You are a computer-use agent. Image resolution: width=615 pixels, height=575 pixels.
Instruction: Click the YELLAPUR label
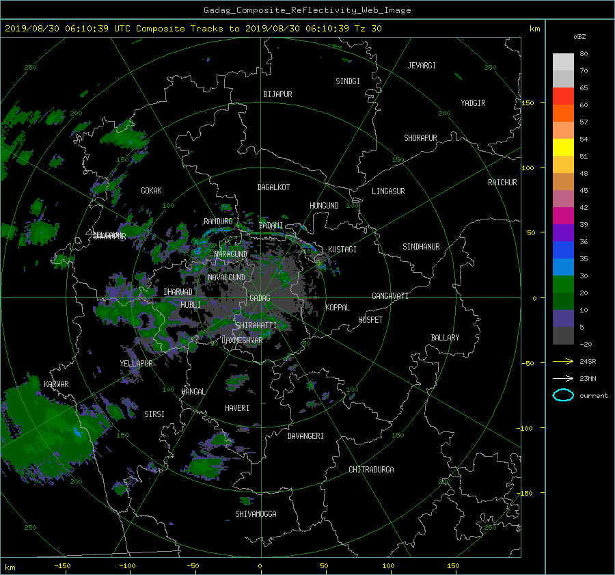click(136, 364)
